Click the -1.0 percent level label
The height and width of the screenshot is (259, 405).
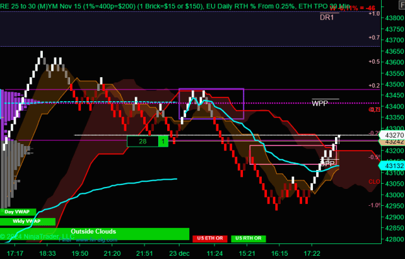[x=375, y=205]
